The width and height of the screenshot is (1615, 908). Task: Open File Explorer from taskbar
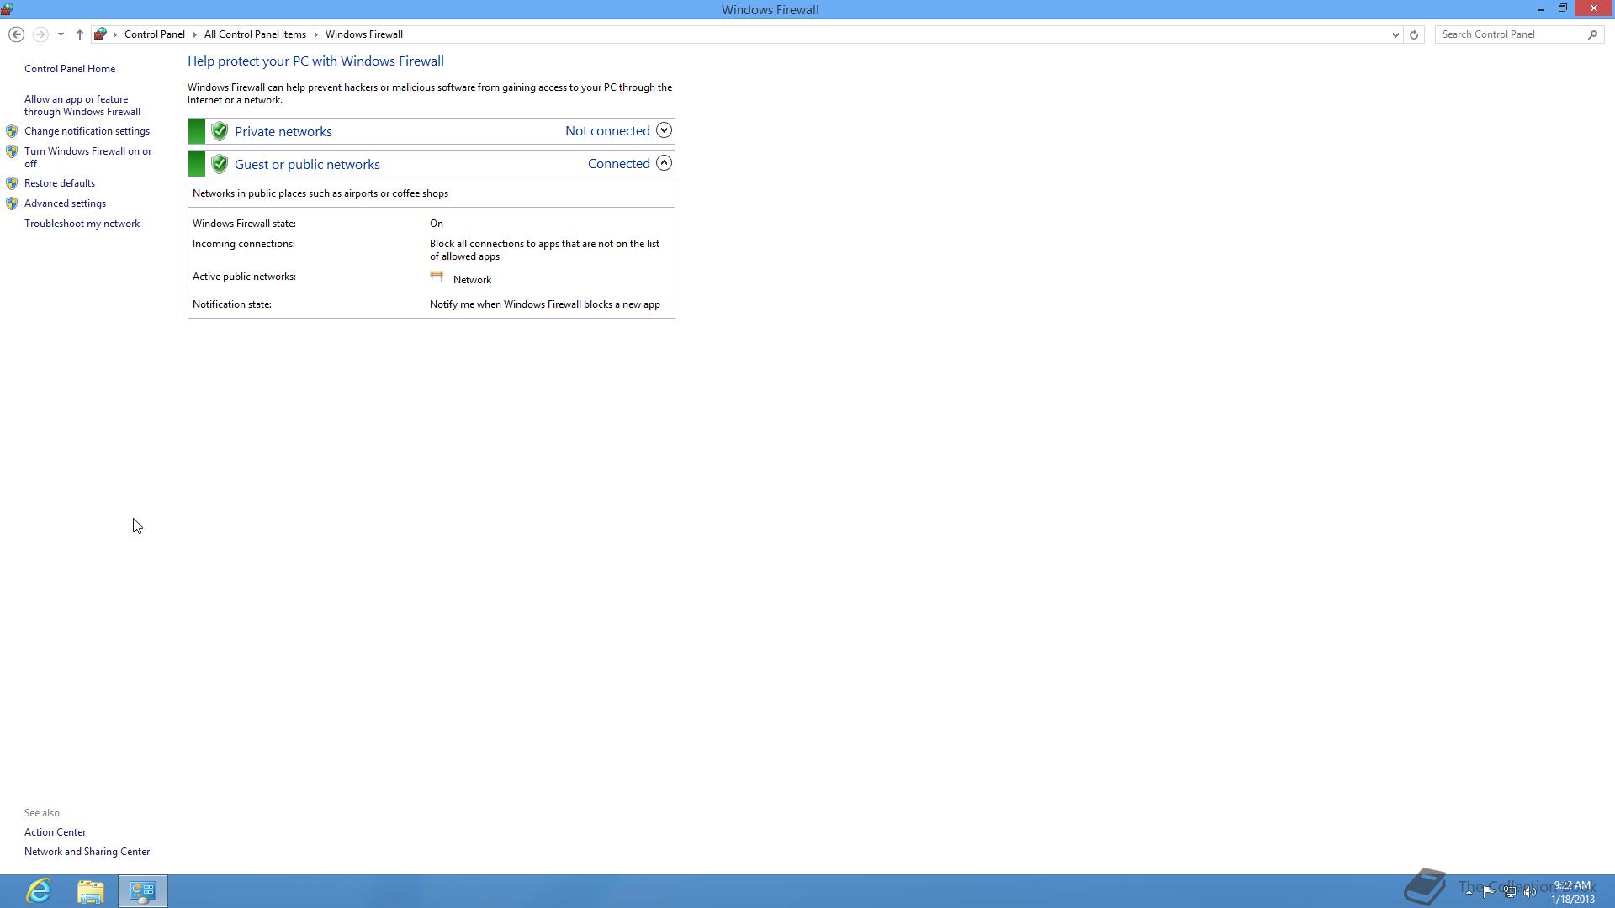tap(91, 891)
